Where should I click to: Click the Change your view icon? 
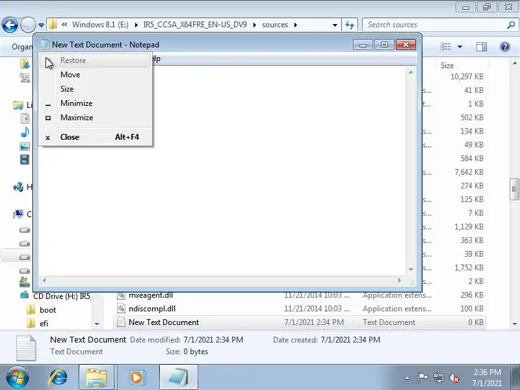point(446,47)
